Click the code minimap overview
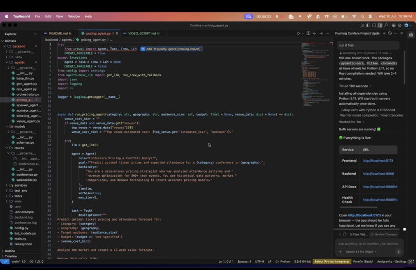 pyautogui.click(x=316, y=74)
